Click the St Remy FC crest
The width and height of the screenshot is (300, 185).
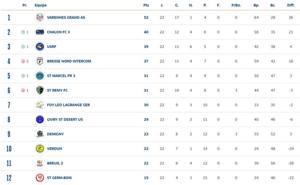coord(40,90)
